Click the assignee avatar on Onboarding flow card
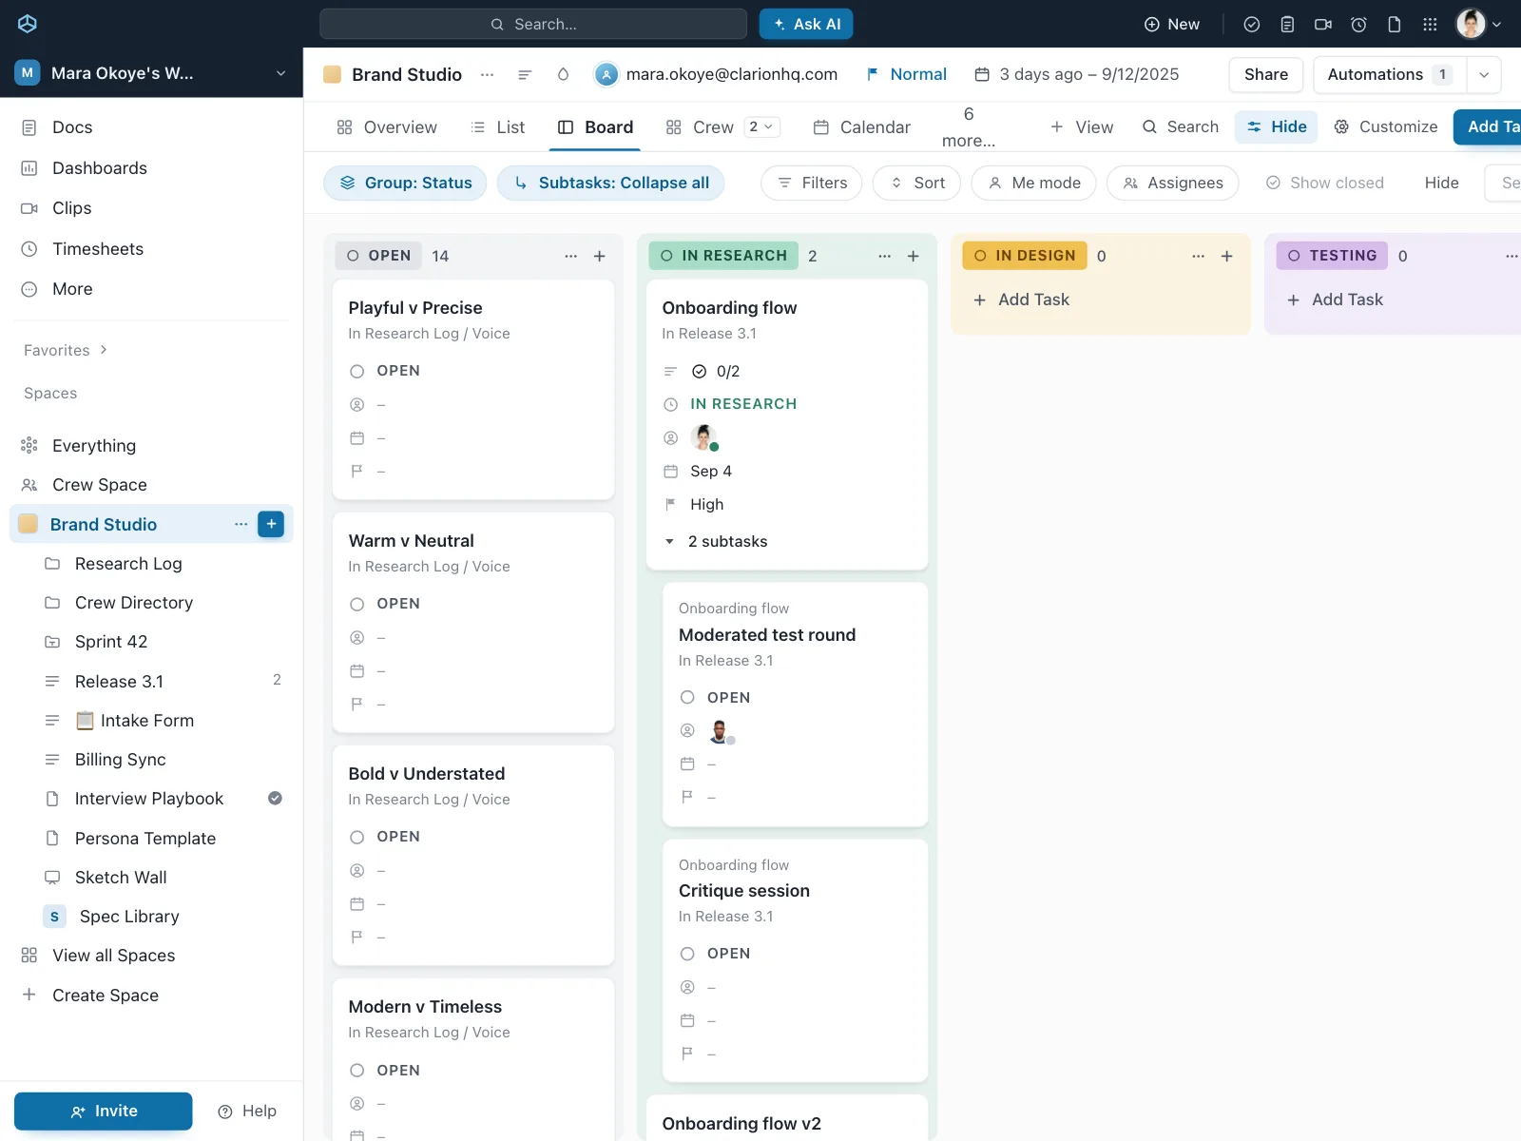This screenshot has height=1141, width=1521. coord(703,437)
